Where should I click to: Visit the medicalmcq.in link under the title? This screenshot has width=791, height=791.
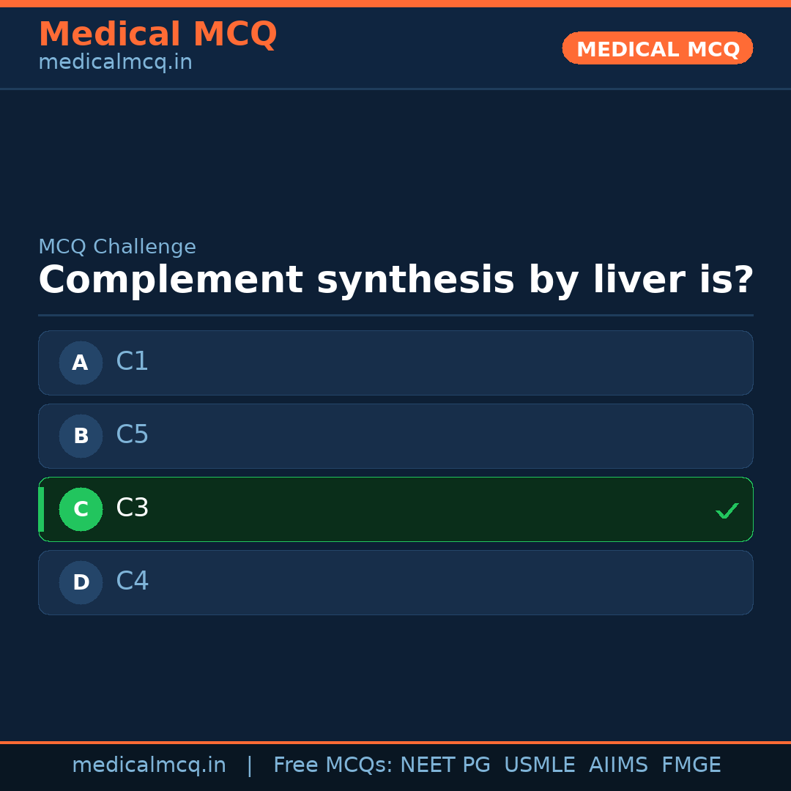coord(115,63)
